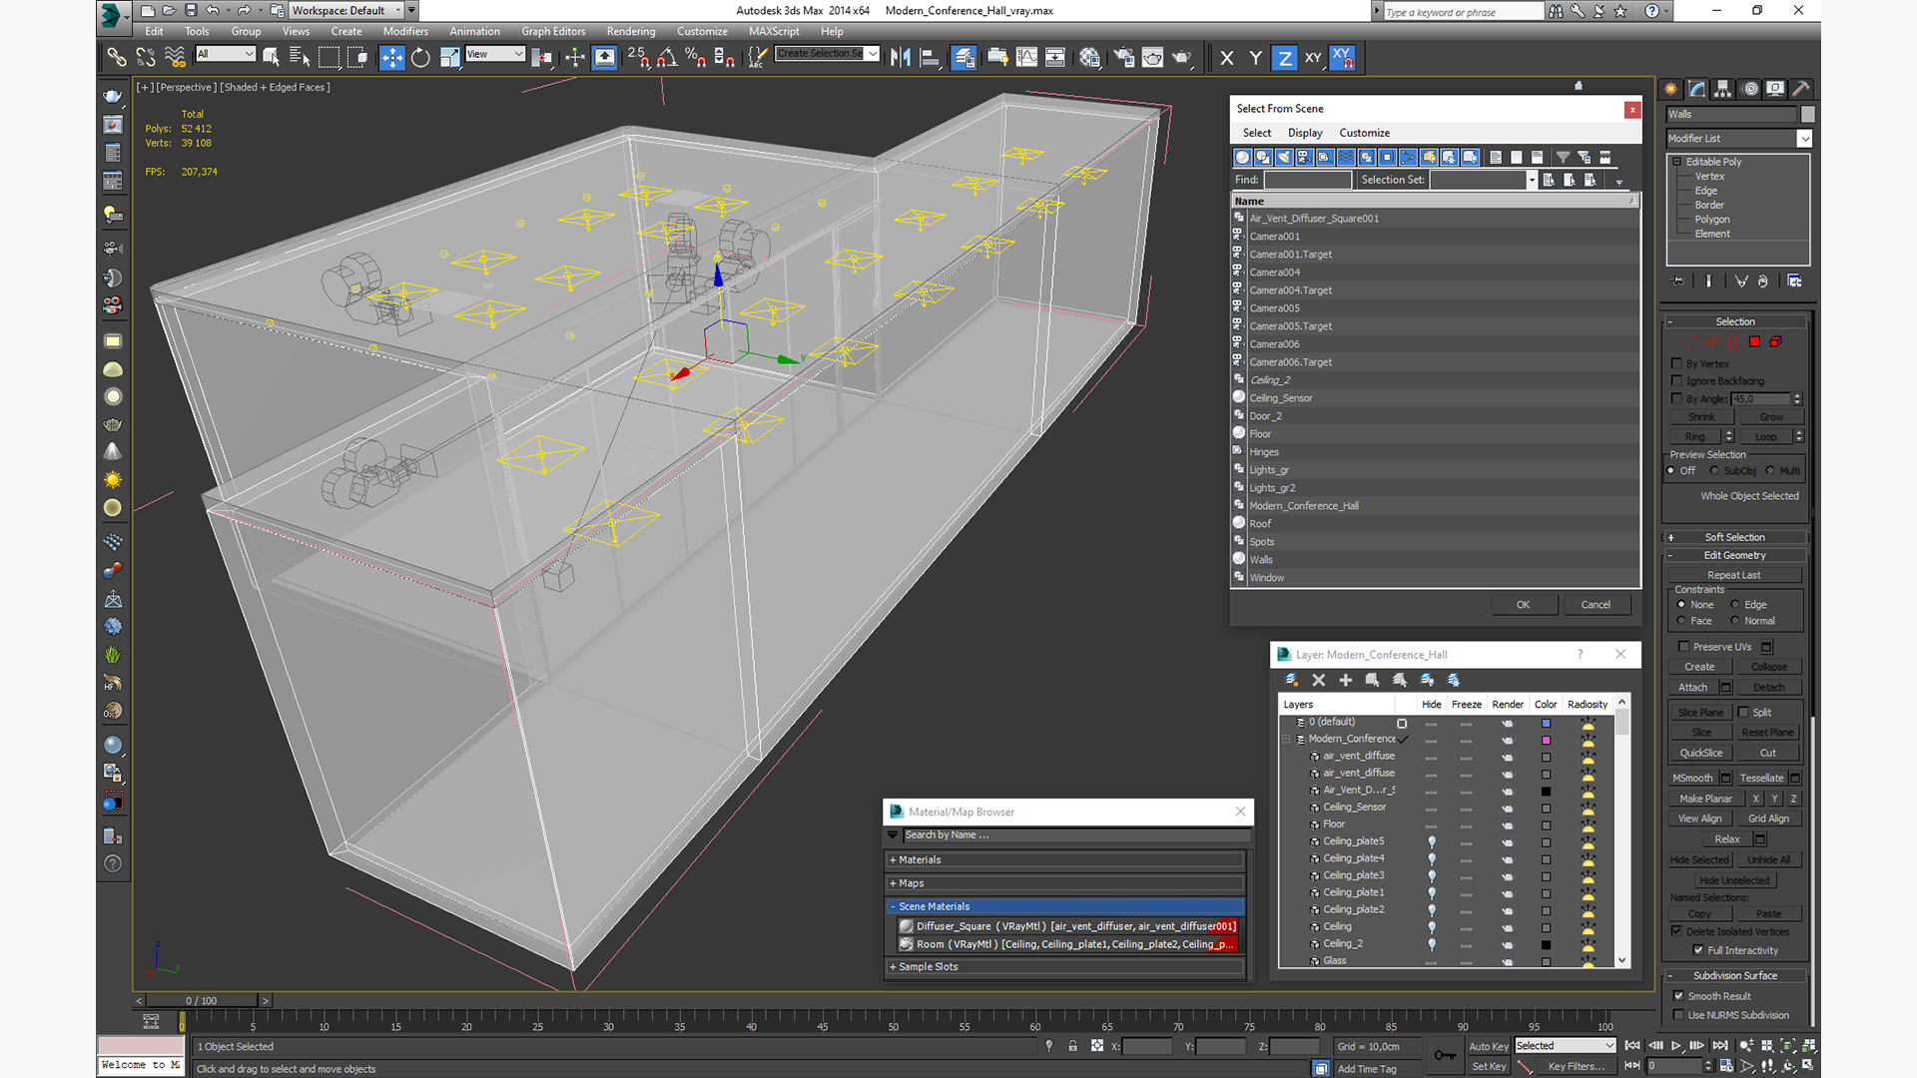Open the Manage Layers toolbar icon
The image size is (1917, 1078).
962,58
